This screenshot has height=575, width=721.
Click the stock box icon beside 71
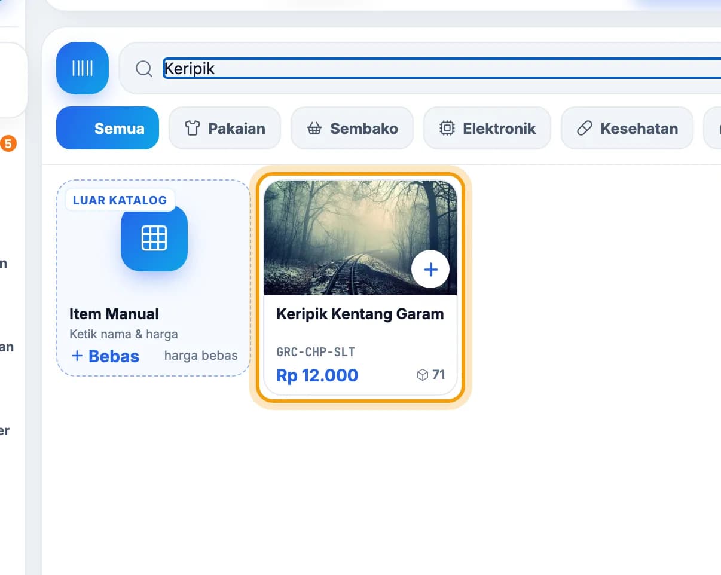coord(423,375)
